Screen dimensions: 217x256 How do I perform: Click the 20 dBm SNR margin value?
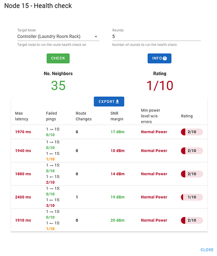click(x=118, y=220)
